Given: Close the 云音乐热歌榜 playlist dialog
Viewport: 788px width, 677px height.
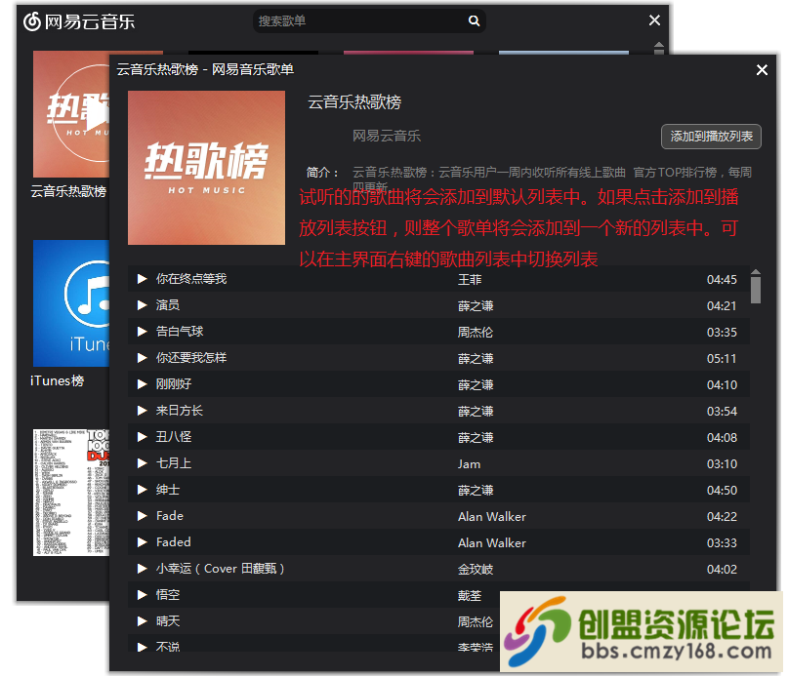Looking at the screenshot, I should 762,70.
